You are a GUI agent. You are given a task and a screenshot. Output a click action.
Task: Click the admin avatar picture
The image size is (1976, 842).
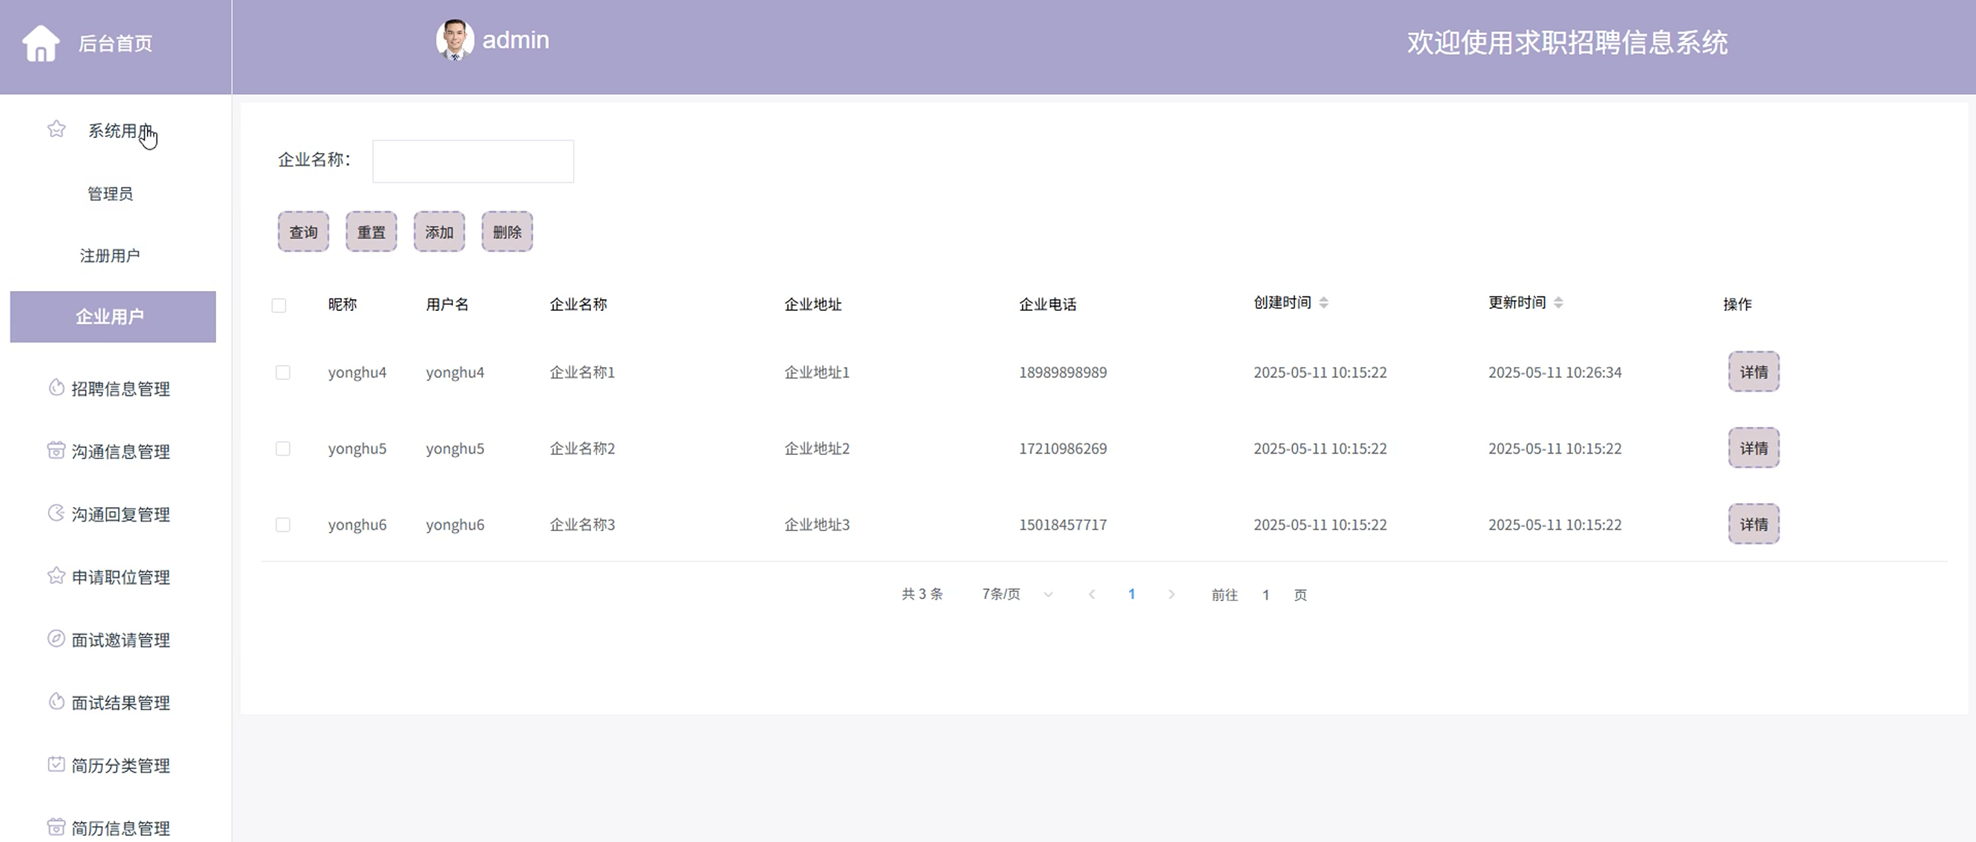point(454,40)
